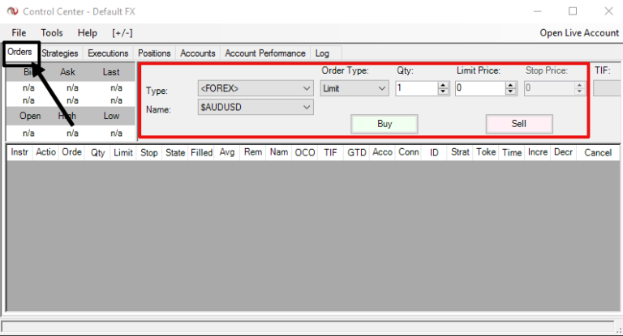
Task: Sort by Instr column header
Action: click(19, 152)
